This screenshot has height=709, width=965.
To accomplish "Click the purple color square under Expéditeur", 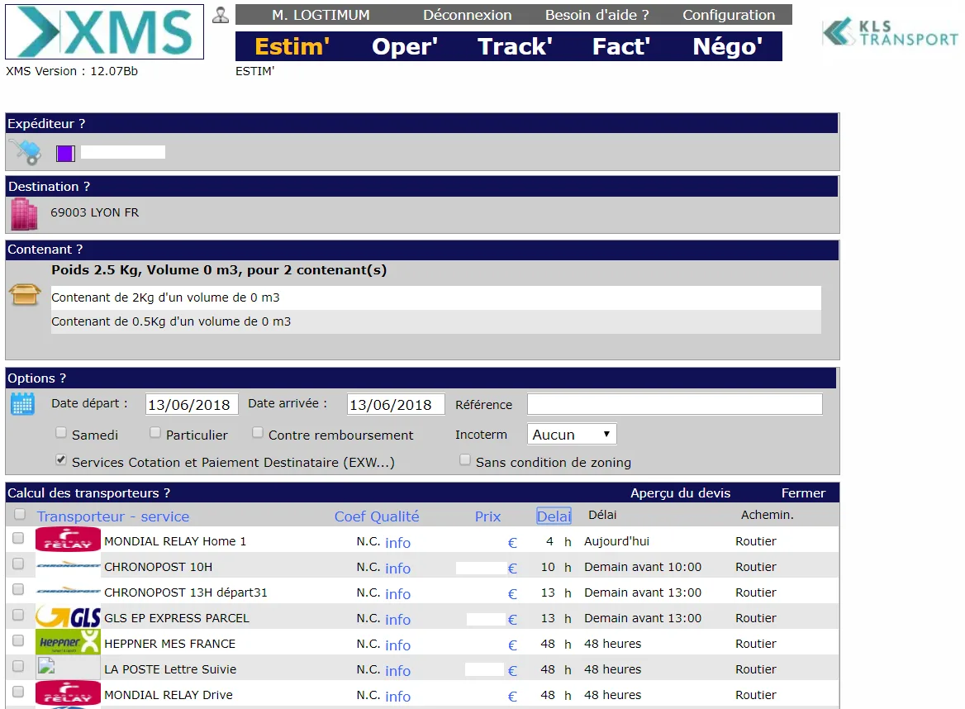I will pos(65,153).
